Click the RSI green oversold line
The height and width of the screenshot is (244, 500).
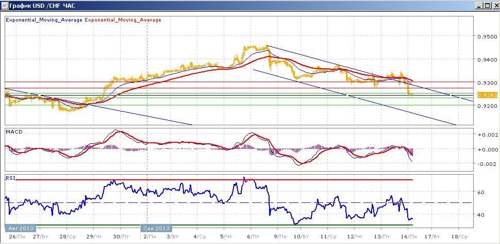[214, 225]
